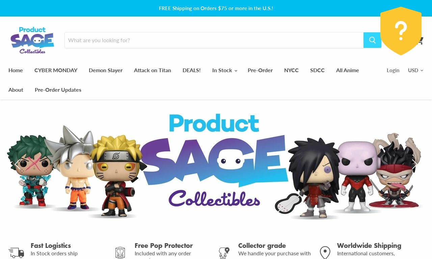Click the Free Pop Protector box icon
Viewport: 432px width, 259px height.
point(120,253)
